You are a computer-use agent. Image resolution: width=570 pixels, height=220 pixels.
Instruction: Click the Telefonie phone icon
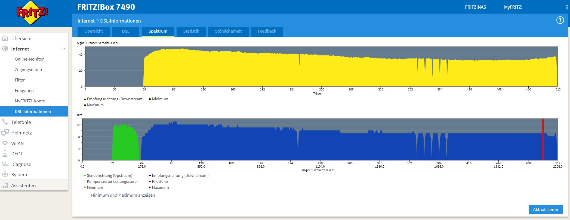pos(5,122)
